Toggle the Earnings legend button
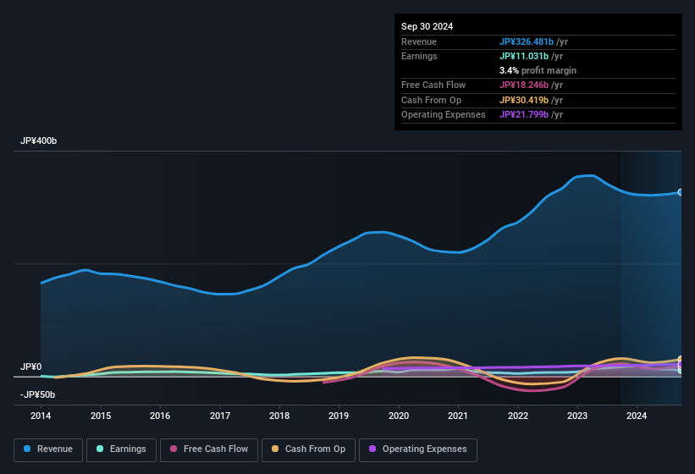 point(121,449)
